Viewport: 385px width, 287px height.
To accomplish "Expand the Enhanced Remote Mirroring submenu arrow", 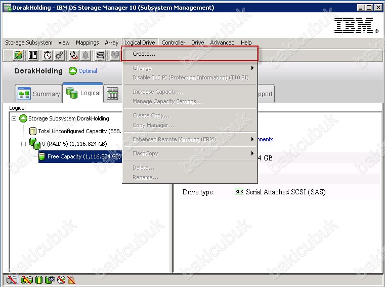I will (x=252, y=139).
